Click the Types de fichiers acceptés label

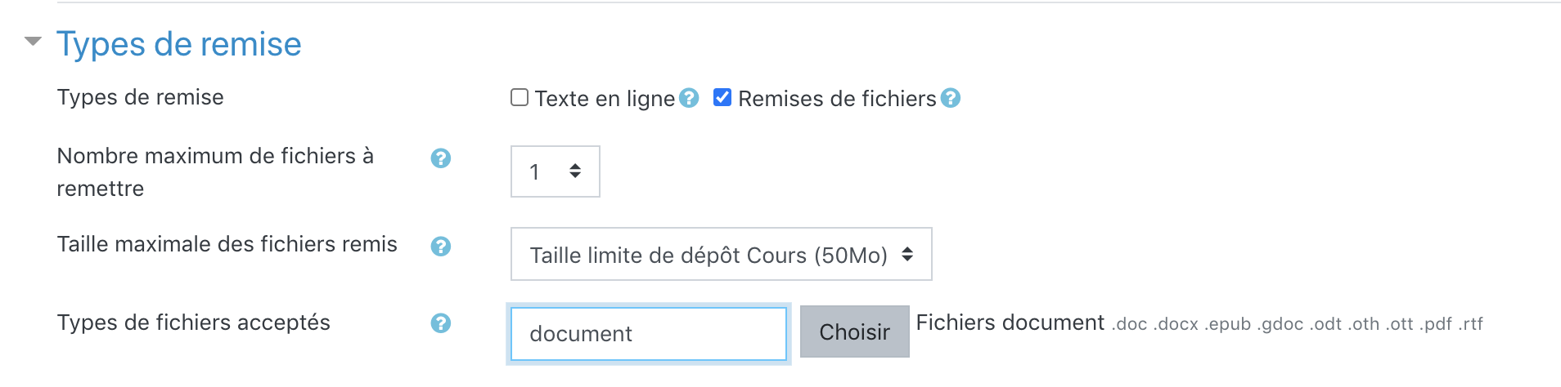[x=193, y=322]
